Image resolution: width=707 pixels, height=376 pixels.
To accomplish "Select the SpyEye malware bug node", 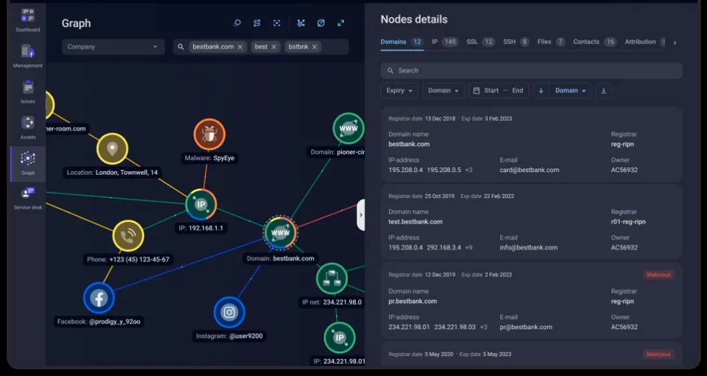I will (209, 135).
